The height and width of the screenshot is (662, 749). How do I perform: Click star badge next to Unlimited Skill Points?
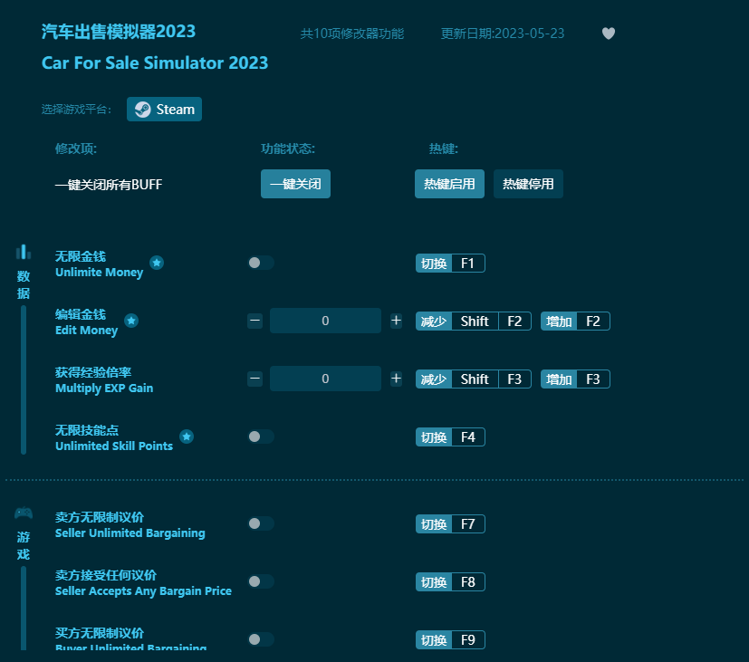[x=187, y=437]
